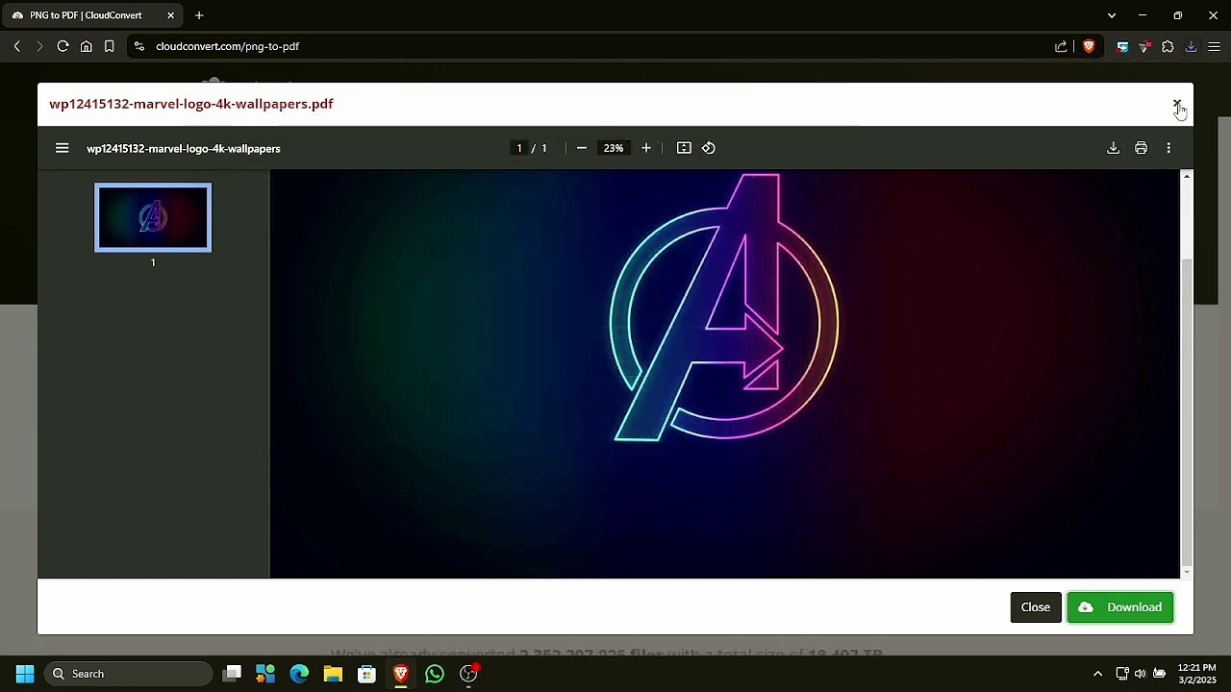The image size is (1231, 692).
Task: View site information icon in address bar
Action: 139,46
